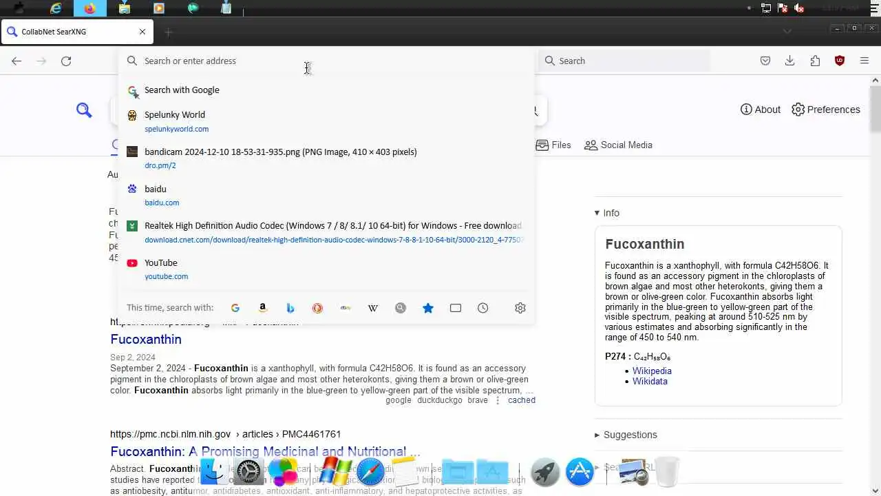This screenshot has width=881, height=496.
Task: Switch to the Firefox taskbar icon
Action: point(89,8)
